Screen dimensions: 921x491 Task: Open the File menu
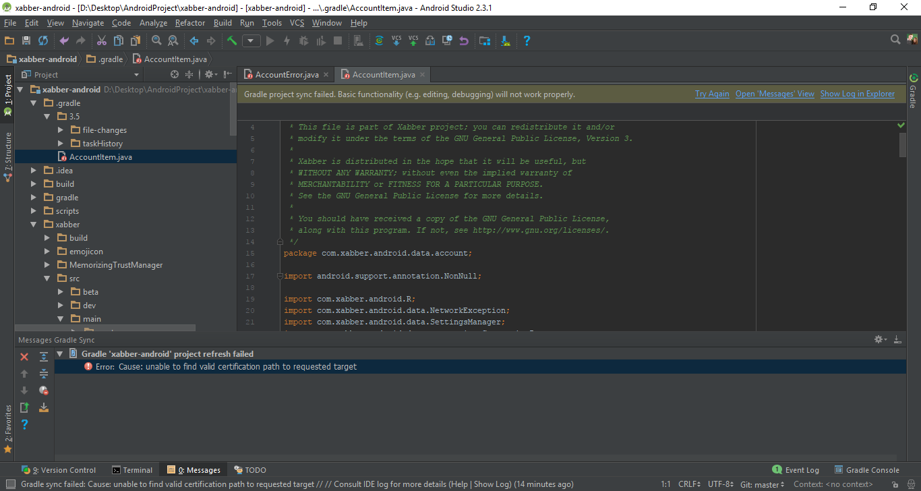pyautogui.click(x=10, y=23)
